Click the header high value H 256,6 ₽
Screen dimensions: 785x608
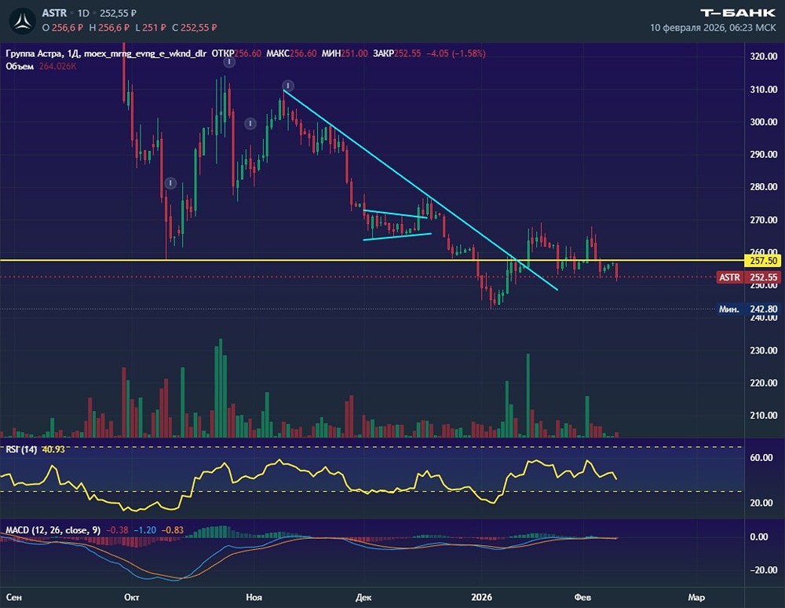(x=109, y=27)
